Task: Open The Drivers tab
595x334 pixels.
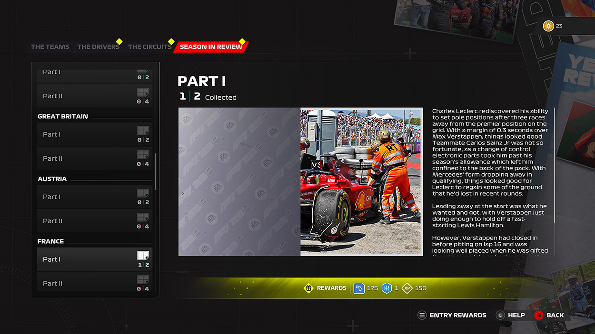Action: (98, 47)
